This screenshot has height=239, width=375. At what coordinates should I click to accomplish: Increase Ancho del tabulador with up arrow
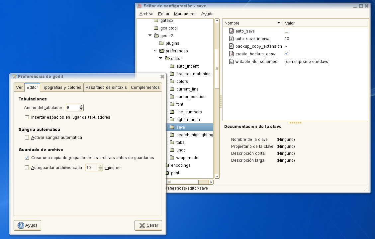point(81,106)
